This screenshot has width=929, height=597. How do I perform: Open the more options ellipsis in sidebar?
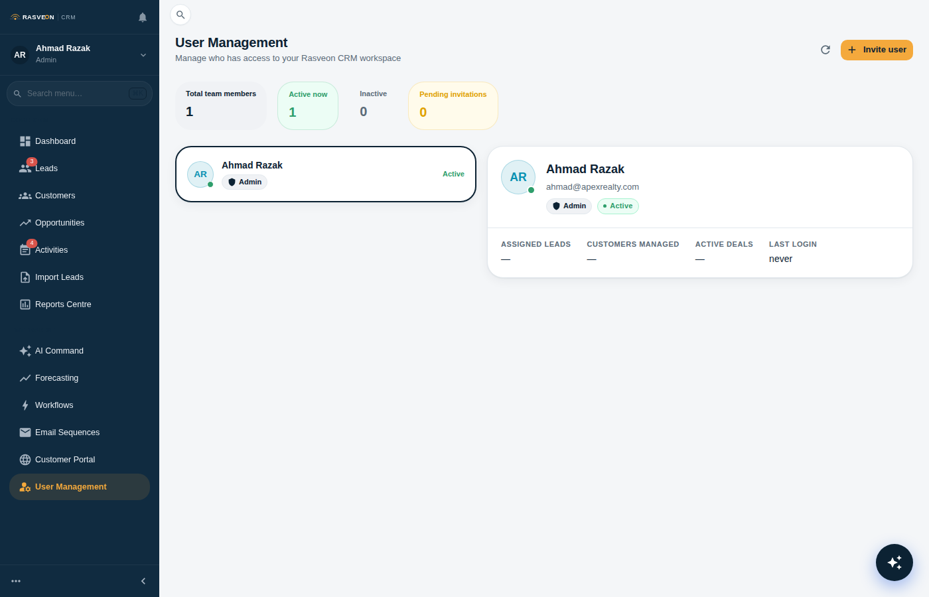(16, 581)
